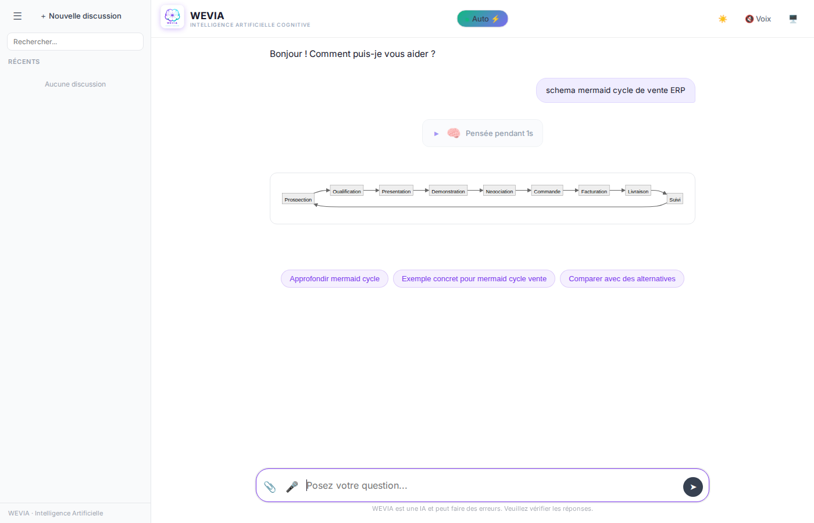Click the monitor display icon

point(793,19)
